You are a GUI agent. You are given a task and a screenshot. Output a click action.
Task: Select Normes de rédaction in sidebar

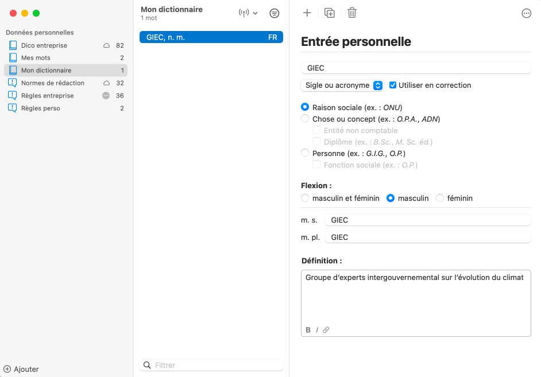(x=52, y=83)
